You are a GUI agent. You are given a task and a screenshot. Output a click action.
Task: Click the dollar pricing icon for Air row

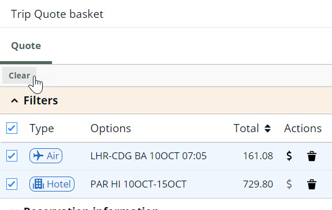[x=289, y=156]
